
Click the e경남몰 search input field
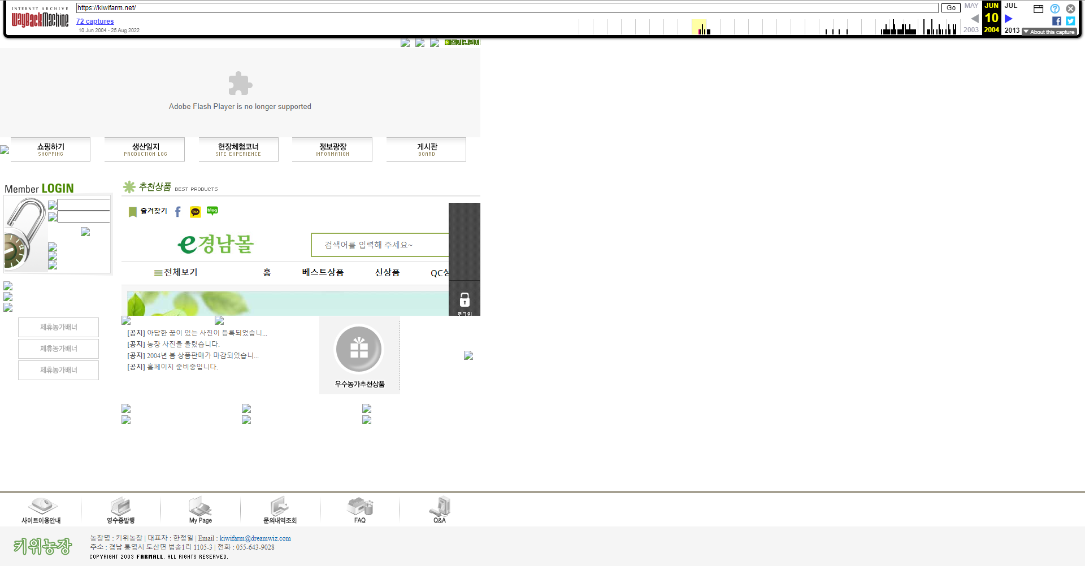point(380,245)
